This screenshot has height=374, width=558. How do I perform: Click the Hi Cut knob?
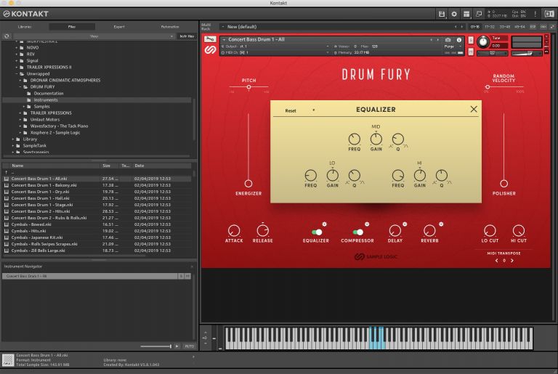click(x=519, y=231)
